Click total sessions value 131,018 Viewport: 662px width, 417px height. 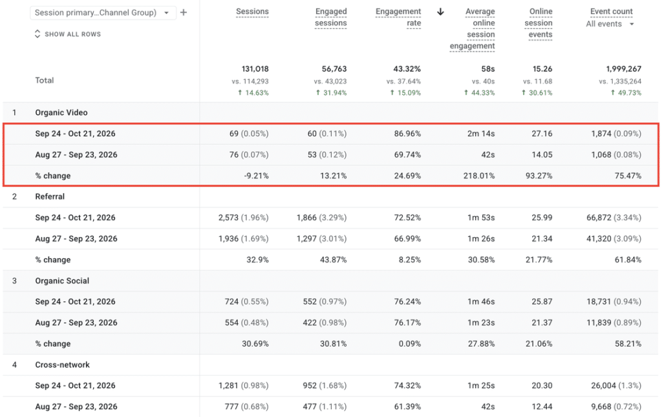255,68
